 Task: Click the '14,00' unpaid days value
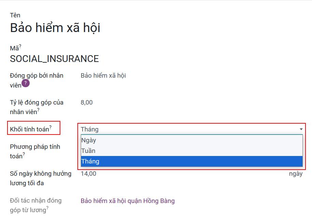(88, 173)
